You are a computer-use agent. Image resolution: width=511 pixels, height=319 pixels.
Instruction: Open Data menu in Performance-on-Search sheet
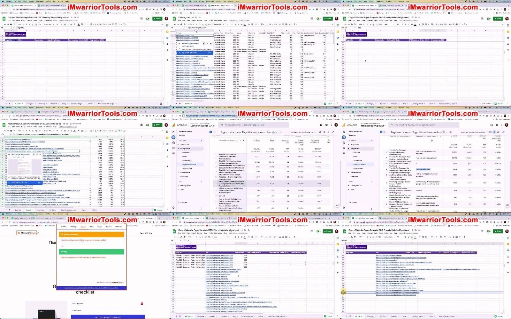pos(35,127)
